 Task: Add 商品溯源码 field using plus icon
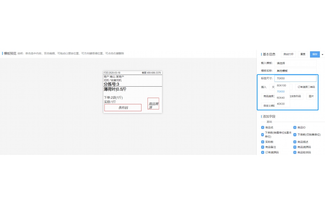tap(295, 147)
